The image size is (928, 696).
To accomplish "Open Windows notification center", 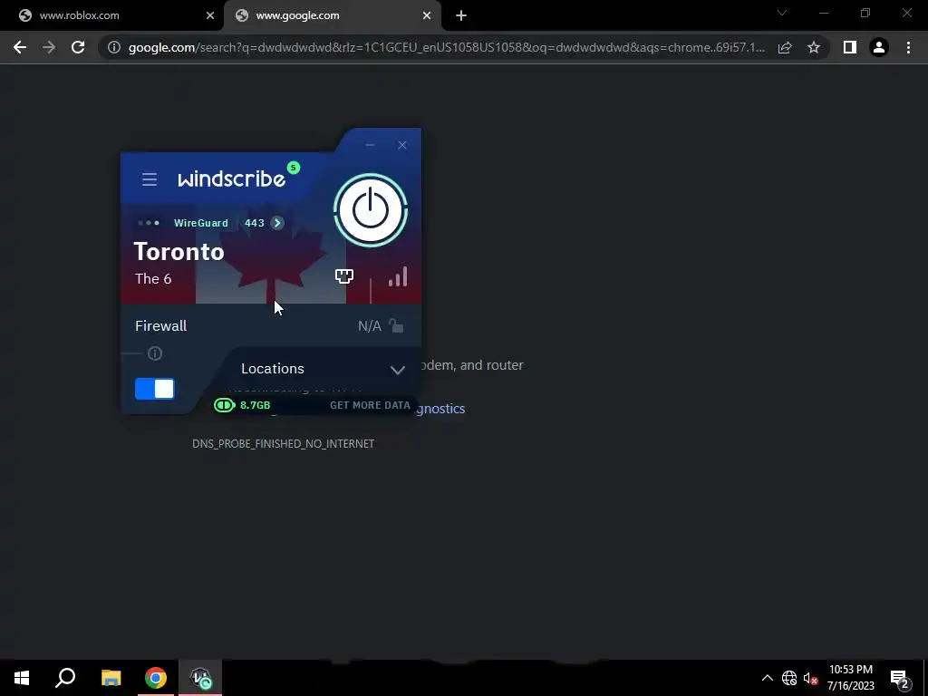I will [900, 678].
